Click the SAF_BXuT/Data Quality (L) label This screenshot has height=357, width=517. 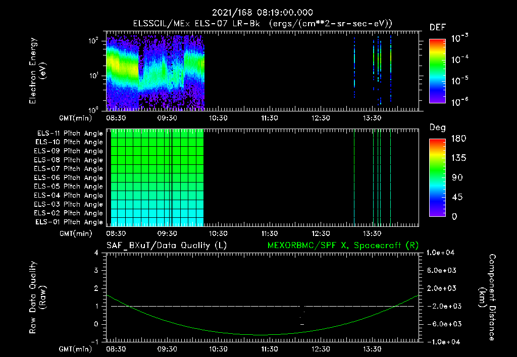pyautogui.click(x=167, y=246)
